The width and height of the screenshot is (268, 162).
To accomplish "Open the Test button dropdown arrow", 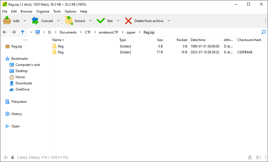I will 118,21.
